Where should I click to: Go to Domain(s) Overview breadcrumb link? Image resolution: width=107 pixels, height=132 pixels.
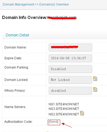(54, 4)
